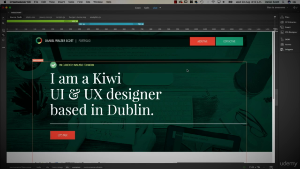The image size is (300, 169).
Task: Open the Find menu
Action: [80, 2]
